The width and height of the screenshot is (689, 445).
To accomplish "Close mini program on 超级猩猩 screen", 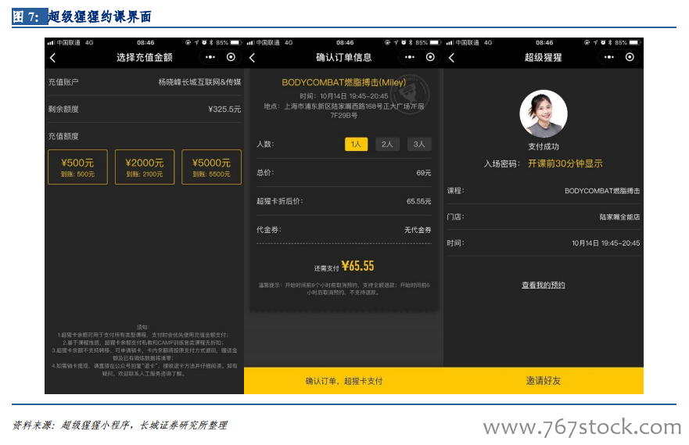I will (x=630, y=57).
